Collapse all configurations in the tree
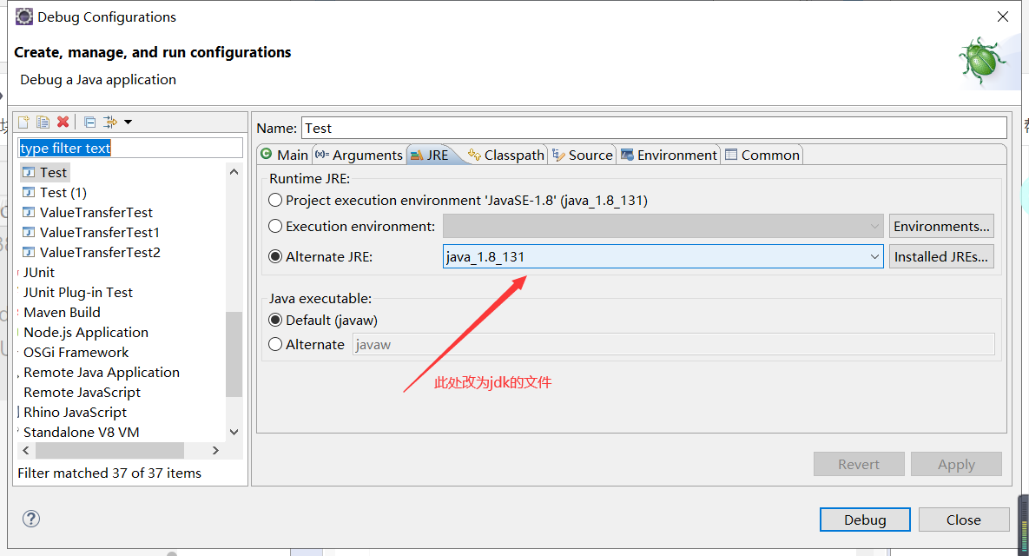This screenshot has height=556, width=1029. (90, 122)
